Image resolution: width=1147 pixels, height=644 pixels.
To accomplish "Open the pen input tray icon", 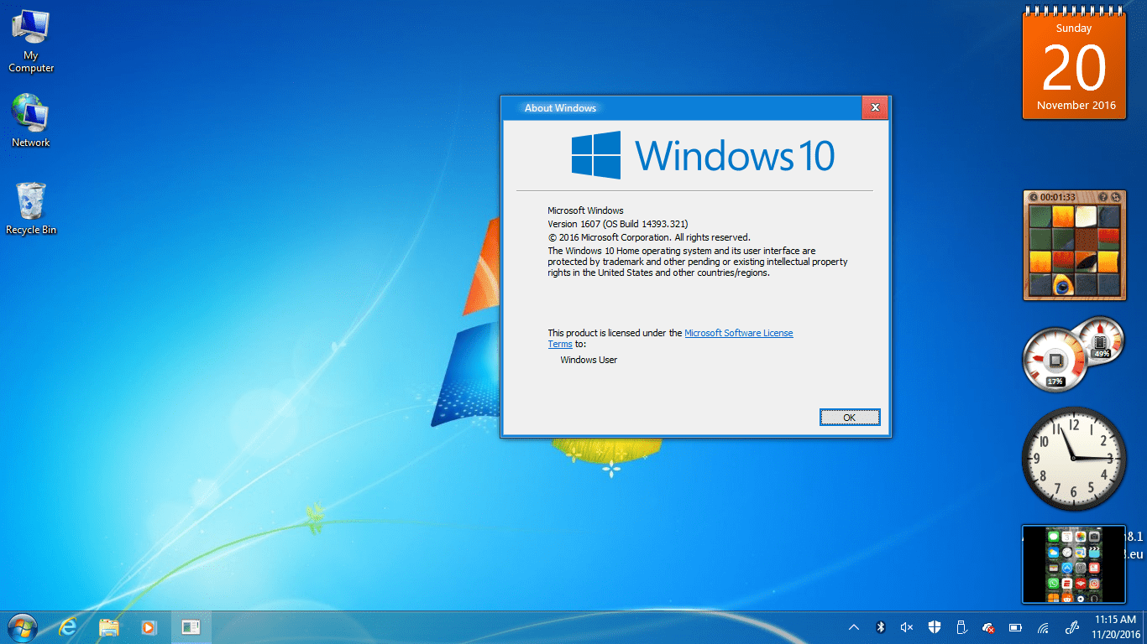I will [x=1072, y=627].
